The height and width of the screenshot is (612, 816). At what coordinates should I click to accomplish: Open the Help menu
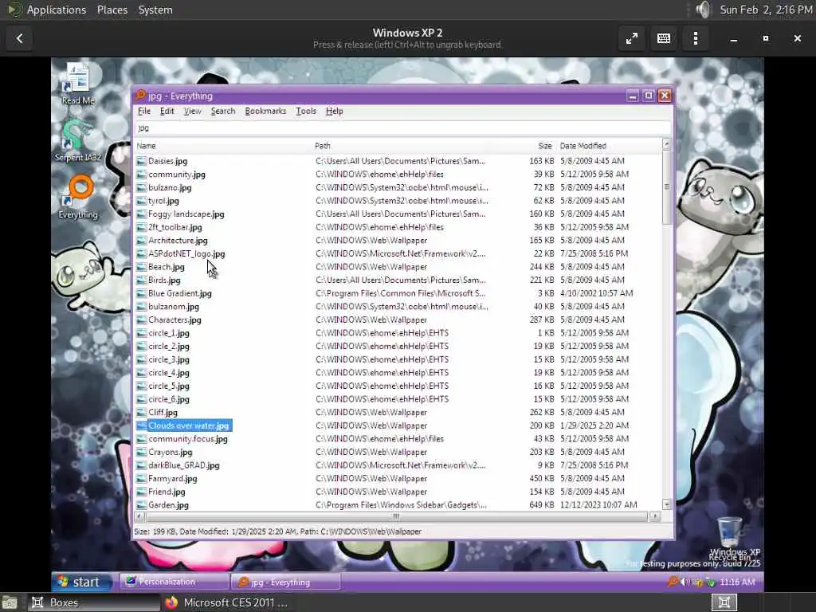coord(334,111)
